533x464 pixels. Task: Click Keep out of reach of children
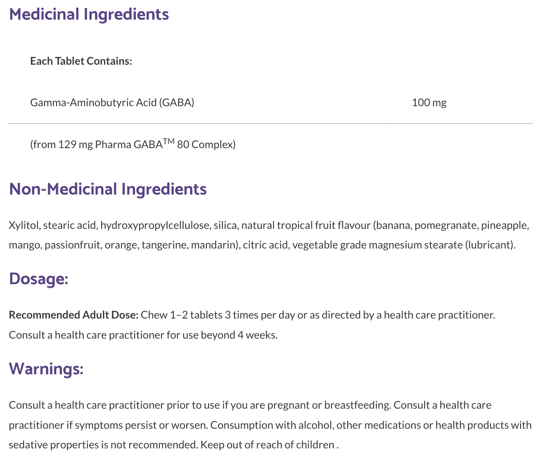[267, 445]
